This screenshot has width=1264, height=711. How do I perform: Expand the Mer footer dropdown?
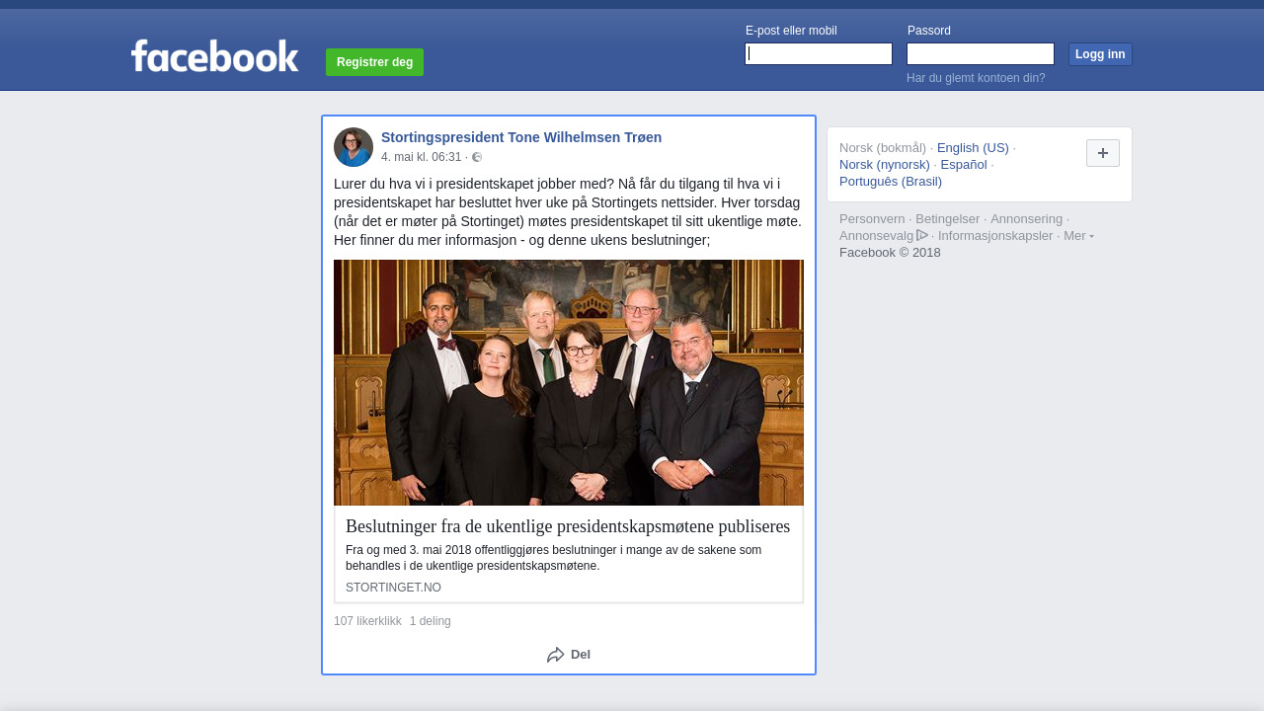coord(1078,235)
